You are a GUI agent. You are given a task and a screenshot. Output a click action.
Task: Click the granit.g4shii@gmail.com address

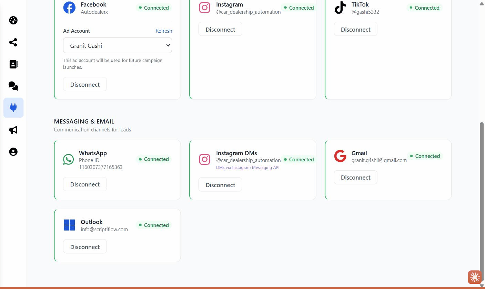(x=379, y=160)
